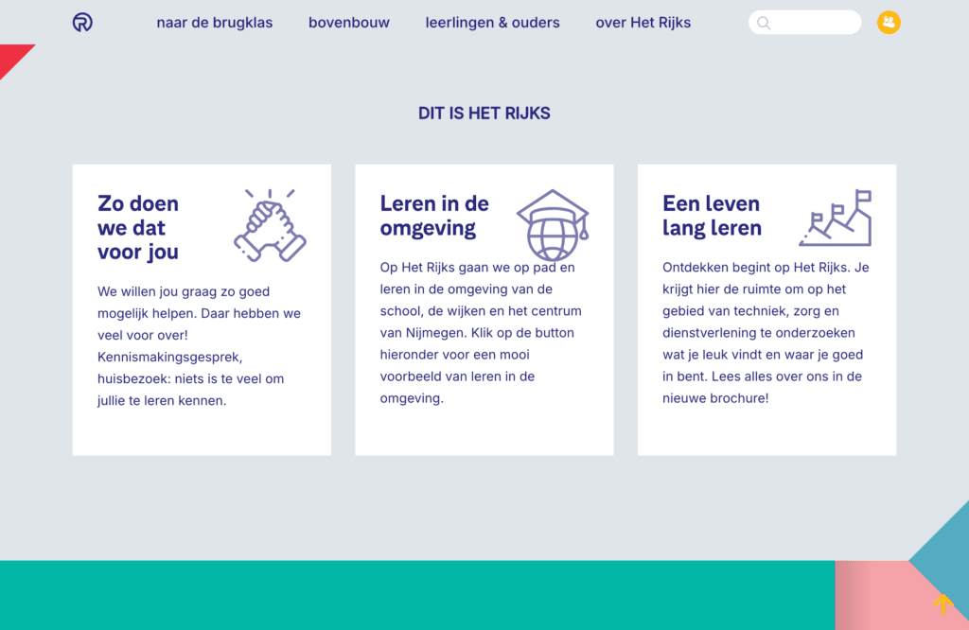Click the 'DIT IS HET RIJKS' section title
The width and height of the screenshot is (969, 630).
(484, 113)
